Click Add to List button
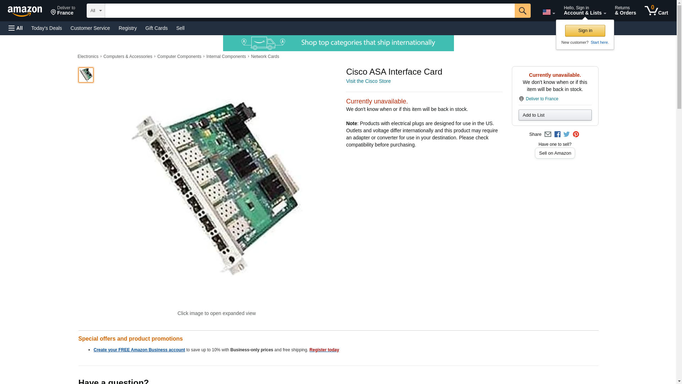The height and width of the screenshot is (384, 682). (554, 115)
